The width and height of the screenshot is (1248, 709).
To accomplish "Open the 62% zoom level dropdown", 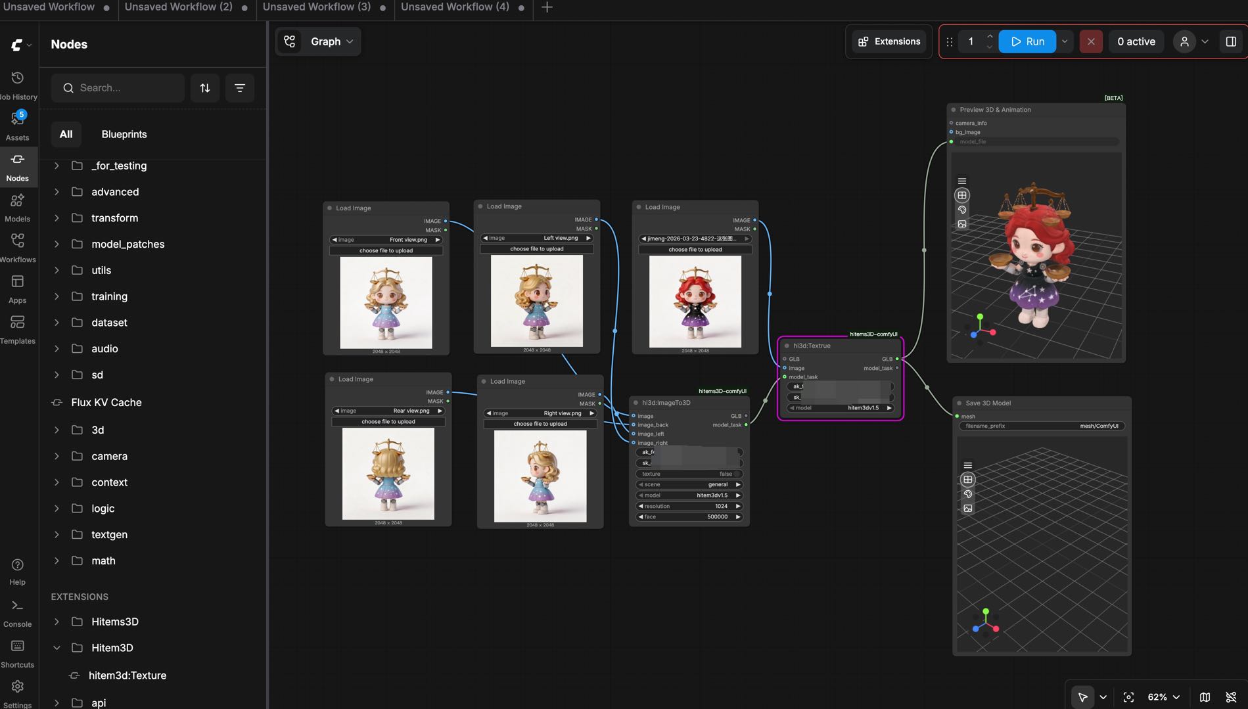I will [1162, 697].
